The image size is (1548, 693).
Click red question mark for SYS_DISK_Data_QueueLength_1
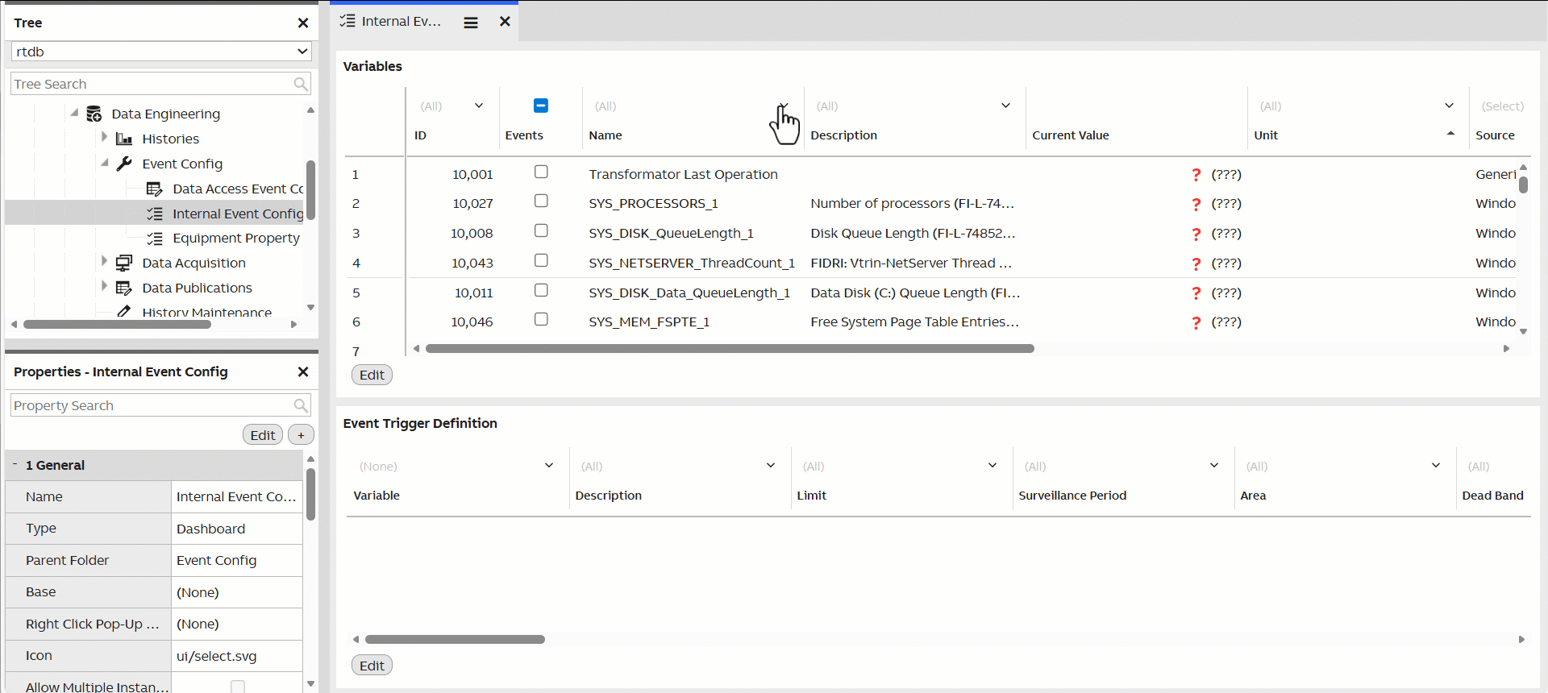click(1196, 293)
